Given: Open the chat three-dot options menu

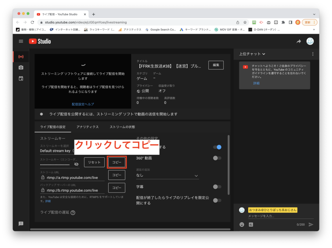Looking at the screenshot, I should pos(313,54).
